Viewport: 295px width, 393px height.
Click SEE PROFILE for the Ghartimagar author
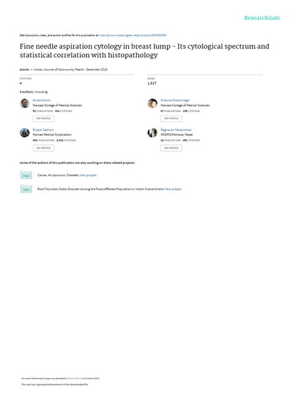(171, 119)
